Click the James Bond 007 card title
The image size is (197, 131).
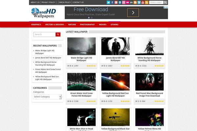pos(116,59)
